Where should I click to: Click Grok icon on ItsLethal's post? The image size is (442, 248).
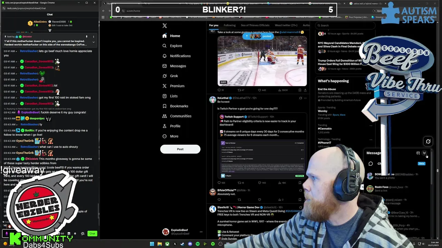(x=300, y=98)
